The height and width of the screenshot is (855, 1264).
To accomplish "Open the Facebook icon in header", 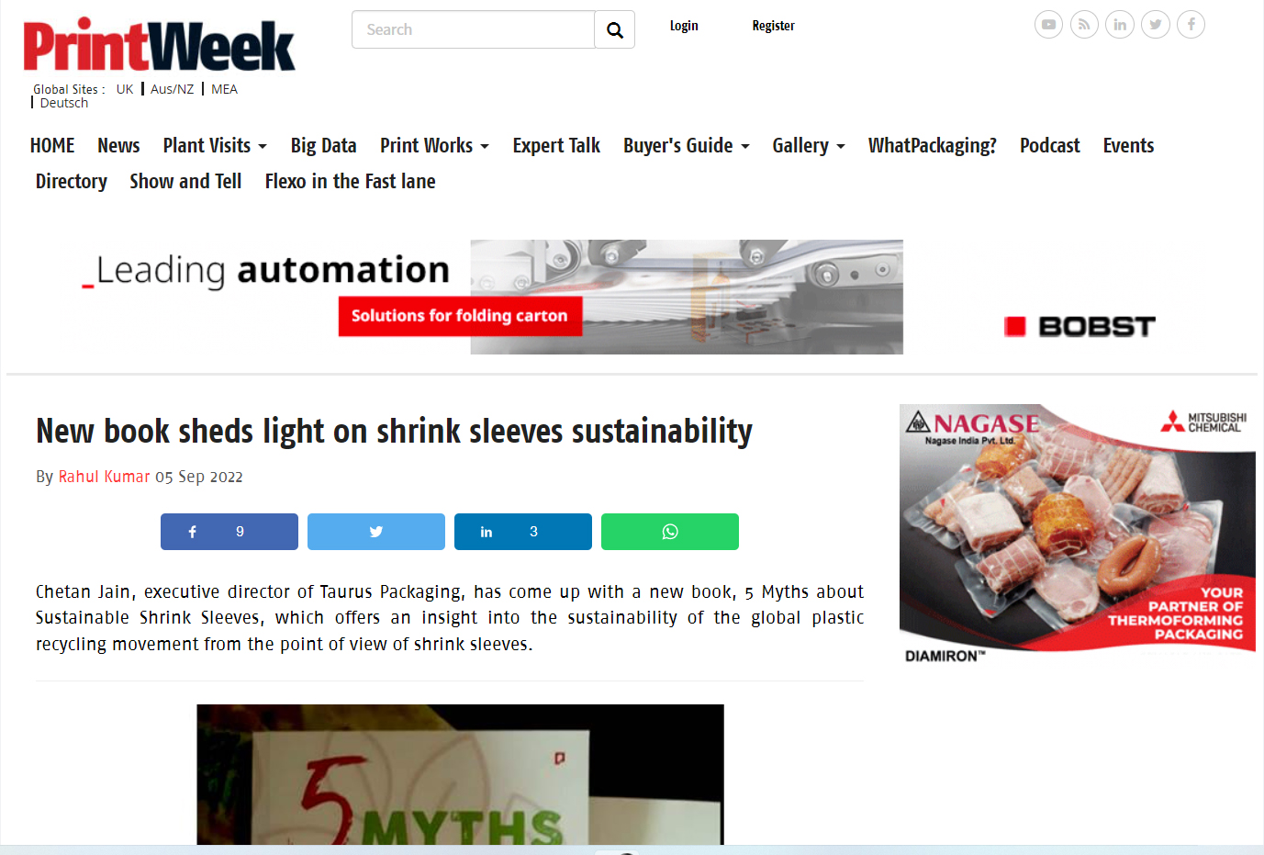I will tap(1191, 25).
